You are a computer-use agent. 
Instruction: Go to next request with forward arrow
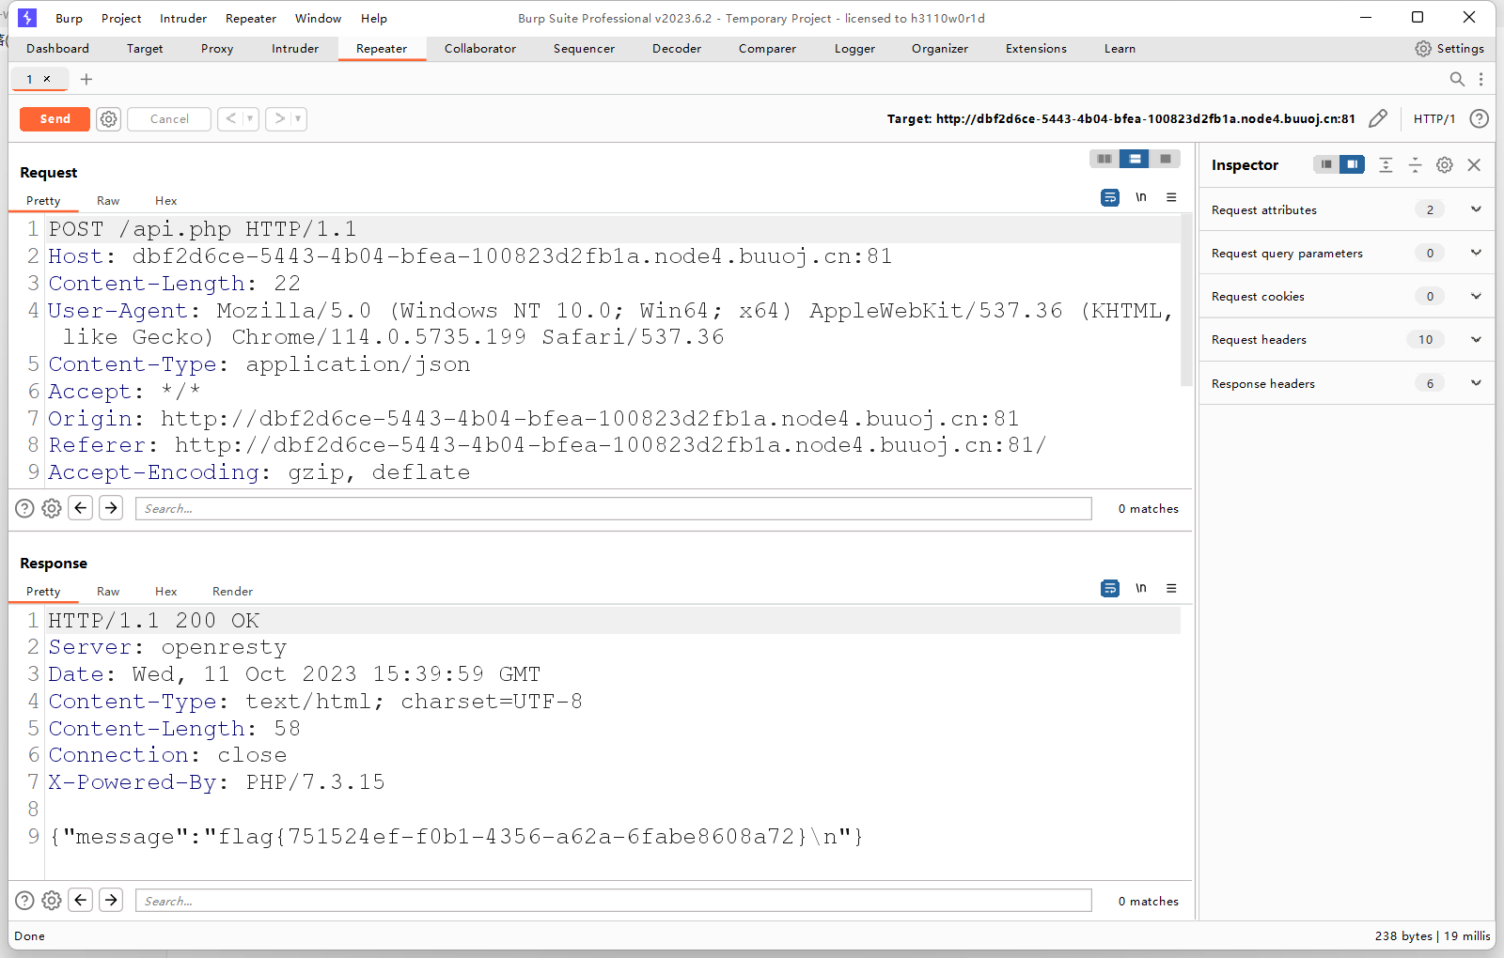point(279,119)
